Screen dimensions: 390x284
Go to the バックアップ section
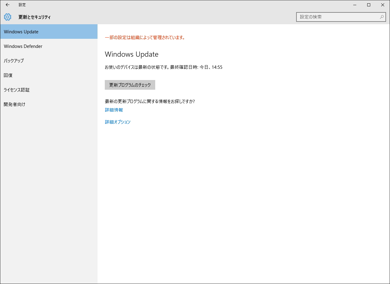pyautogui.click(x=49, y=61)
